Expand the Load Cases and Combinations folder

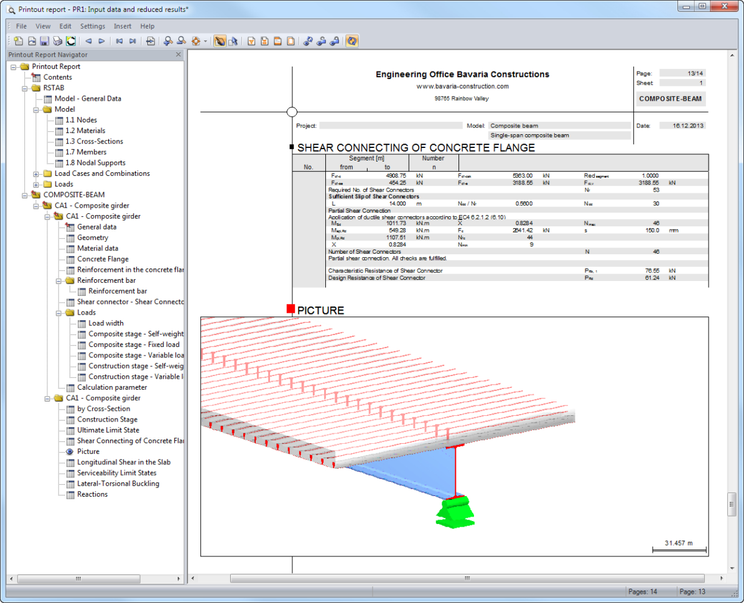pos(36,173)
